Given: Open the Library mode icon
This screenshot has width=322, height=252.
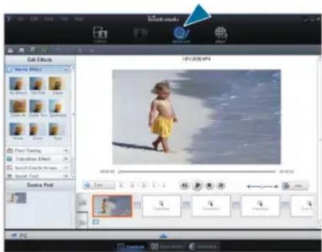Looking at the screenshot, I should pyautogui.click(x=100, y=34).
